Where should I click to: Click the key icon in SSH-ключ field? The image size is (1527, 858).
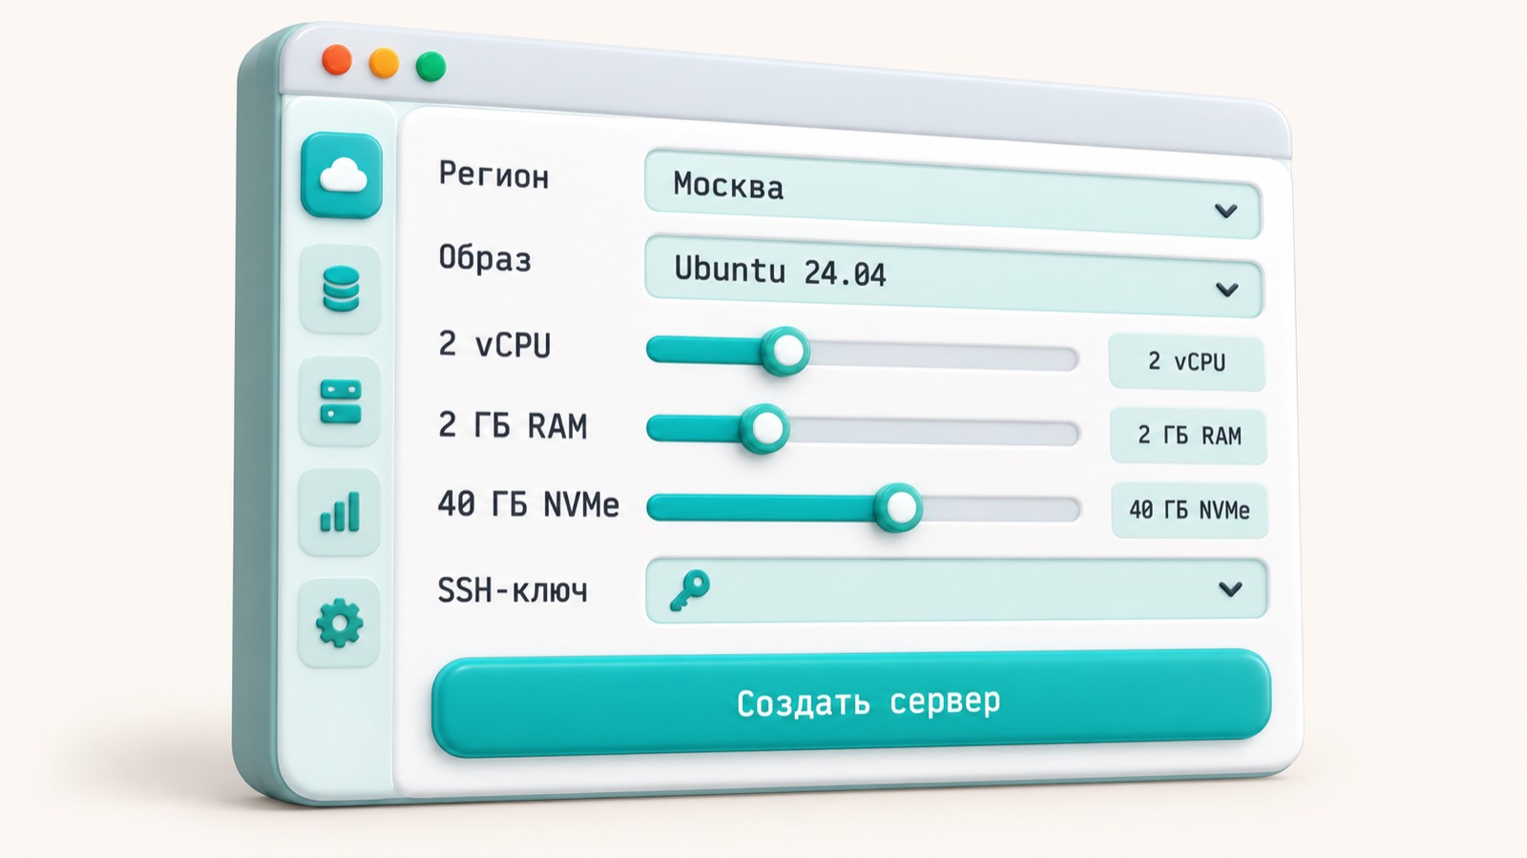click(x=689, y=590)
